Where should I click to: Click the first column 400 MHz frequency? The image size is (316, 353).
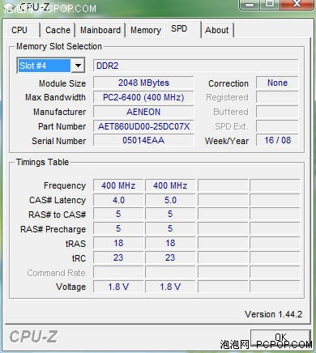click(118, 185)
